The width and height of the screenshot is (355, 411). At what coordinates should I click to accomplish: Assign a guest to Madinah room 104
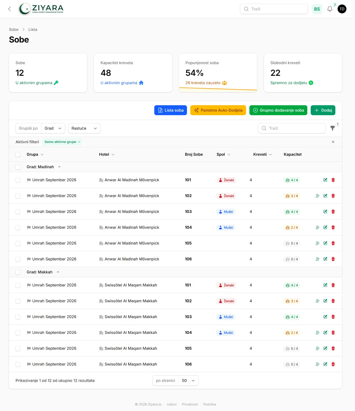tap(317, 227)
